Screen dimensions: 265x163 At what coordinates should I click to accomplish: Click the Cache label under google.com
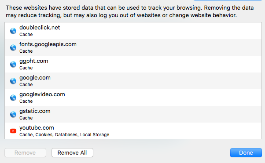26,84
